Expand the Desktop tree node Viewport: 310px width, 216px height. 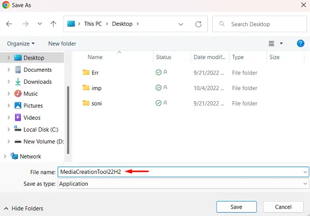[x=9, y=58]
